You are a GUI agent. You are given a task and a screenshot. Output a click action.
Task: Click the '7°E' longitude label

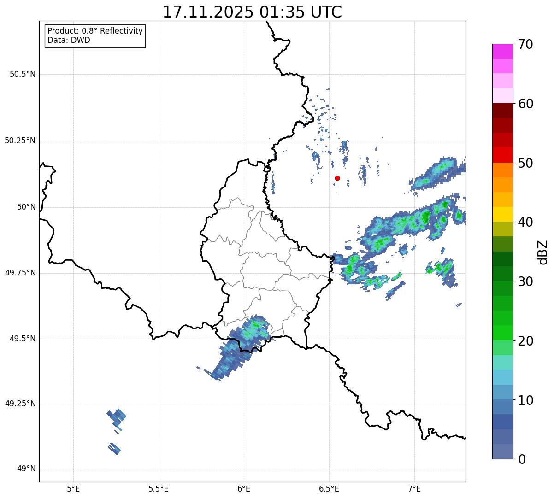click(414, 488)
